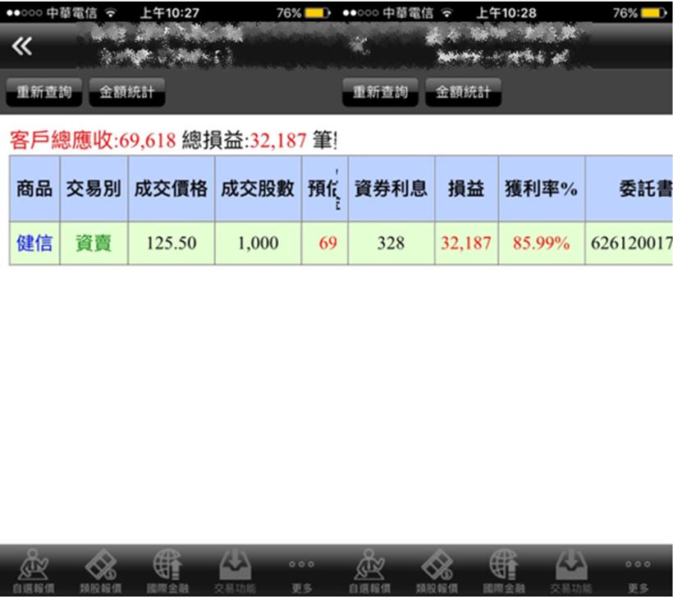Open 國際金融 tab in right screen

pyautogui.click(x=504, y=571)
